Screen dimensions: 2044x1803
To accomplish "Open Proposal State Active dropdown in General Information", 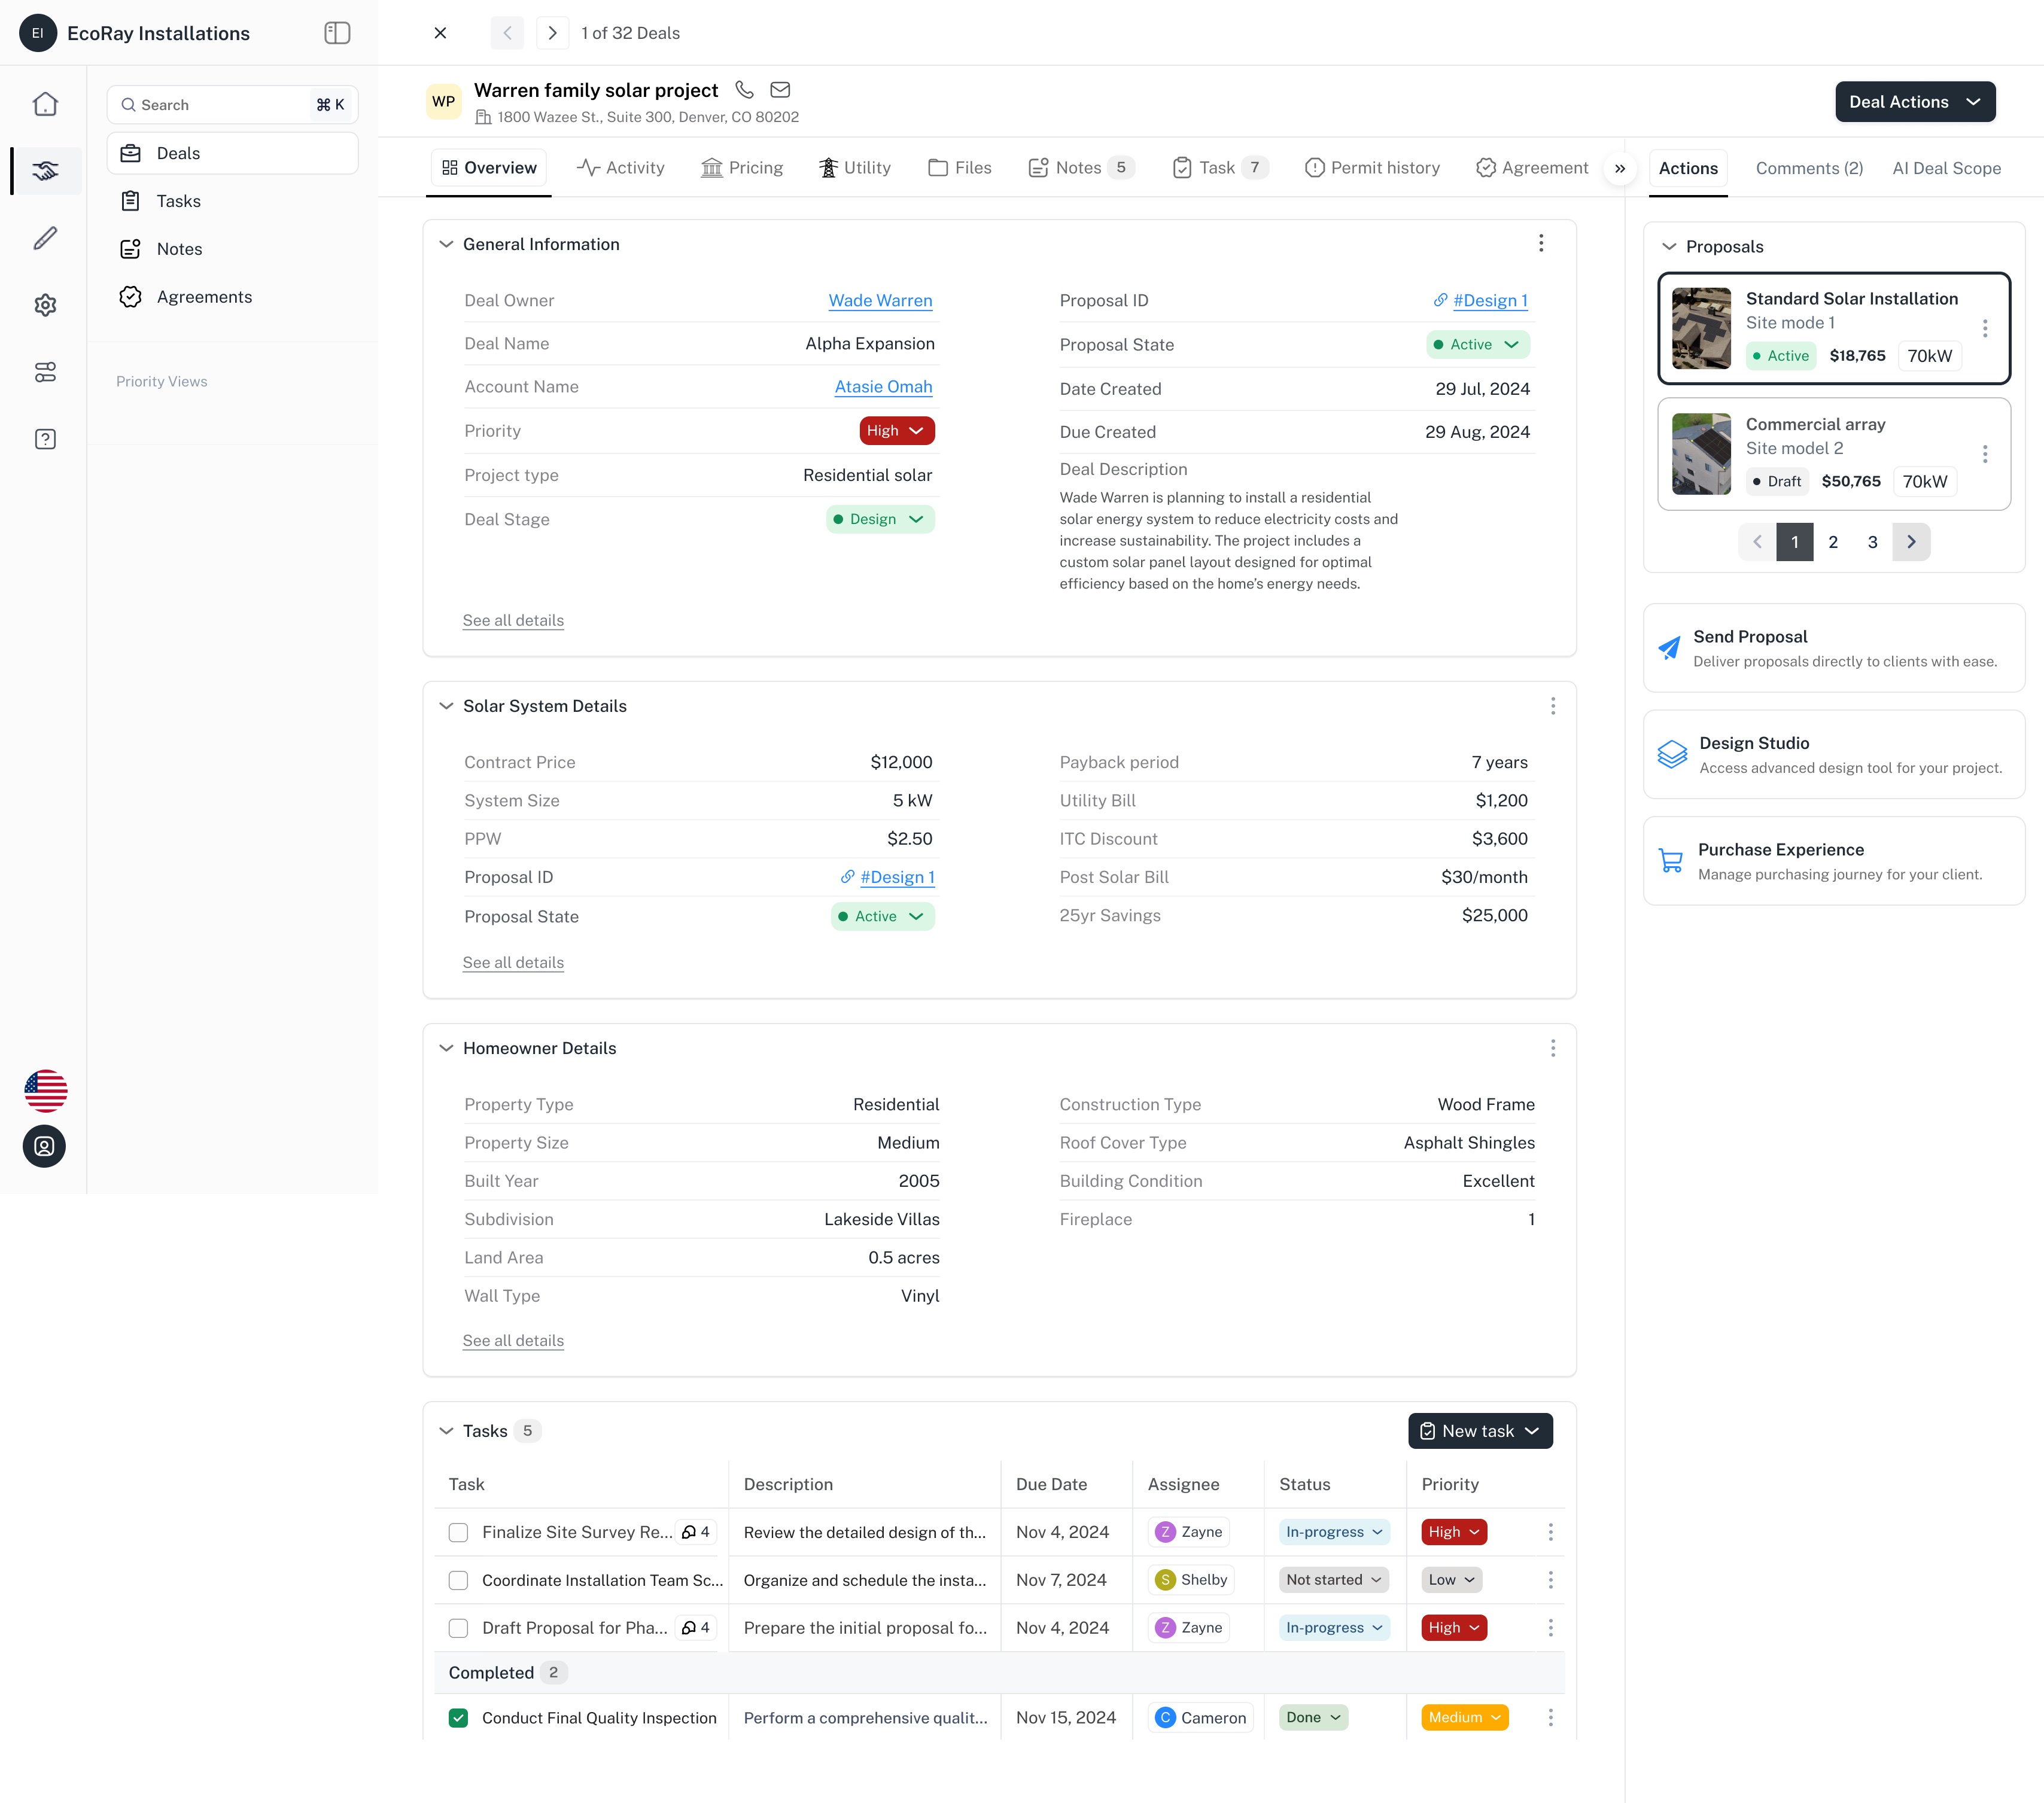I will [1478, 344].
